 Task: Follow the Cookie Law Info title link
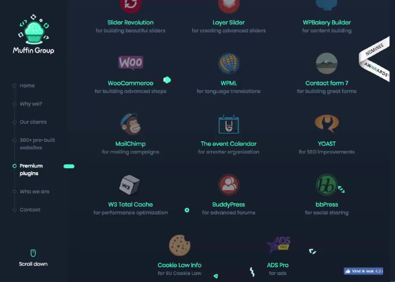pyautogui.click(x=180, y=265)
